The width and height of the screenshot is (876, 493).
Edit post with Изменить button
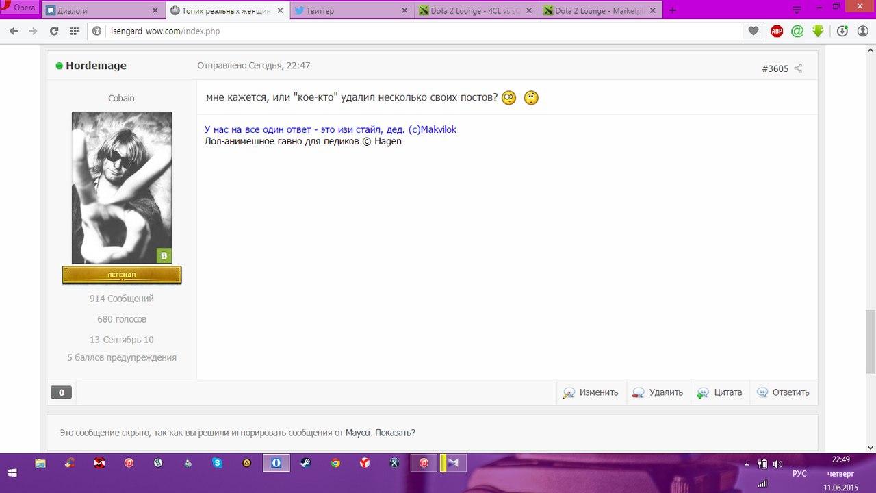pyautogui.click(x=591, y=392)
